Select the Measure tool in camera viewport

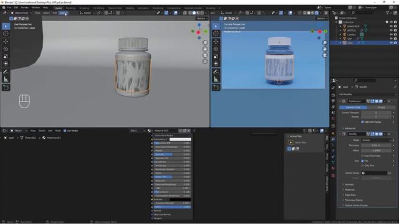(x=216, y=80)
